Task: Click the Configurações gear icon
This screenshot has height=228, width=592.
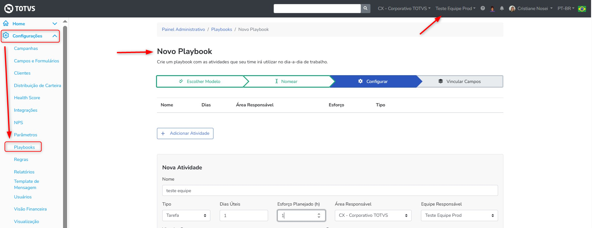Action: pos(6,36)
